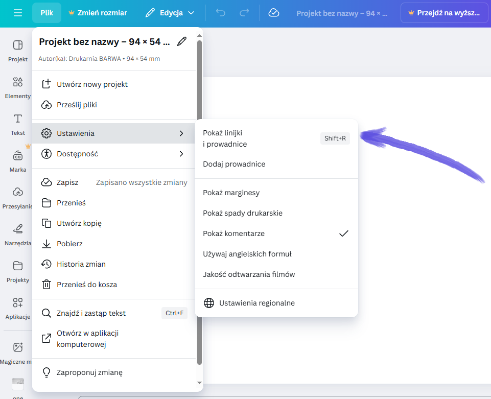491x399 pixels.
Task: Edit project name with pencil icon
Action: (182, 42)
